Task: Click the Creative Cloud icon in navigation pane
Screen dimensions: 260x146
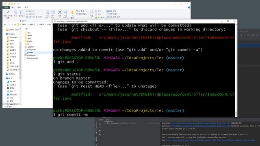Action: (x=7, y=30)
